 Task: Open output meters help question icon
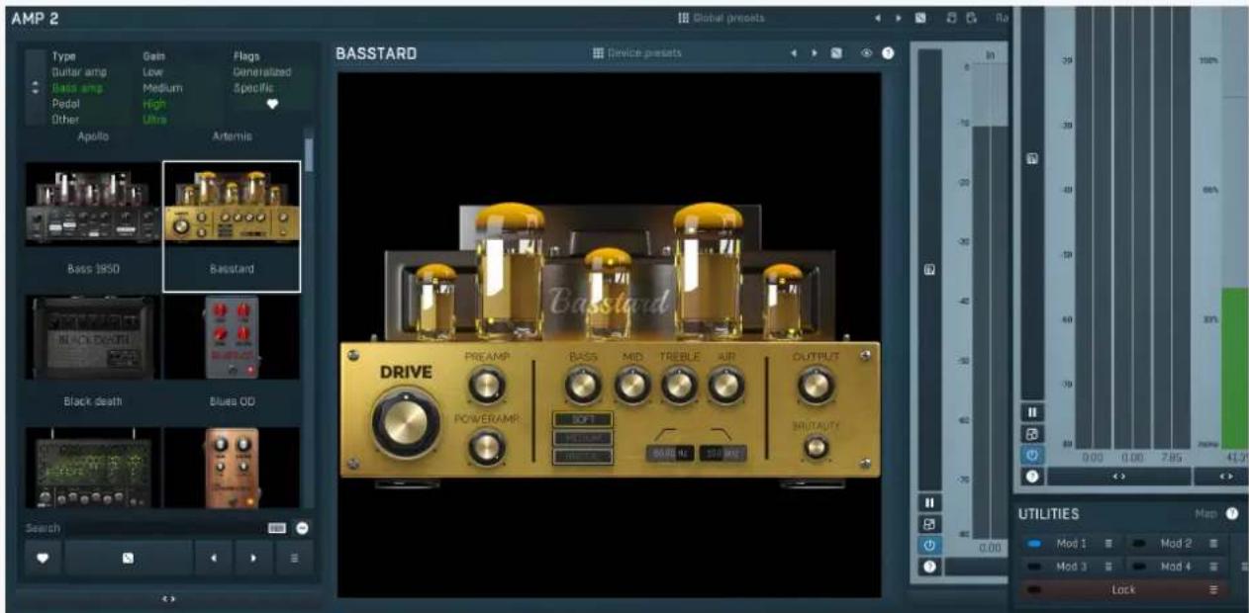(x=1032, y=477)
